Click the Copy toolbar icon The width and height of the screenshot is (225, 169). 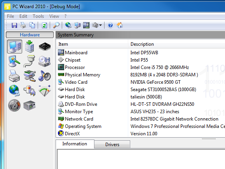coord(32,25)
